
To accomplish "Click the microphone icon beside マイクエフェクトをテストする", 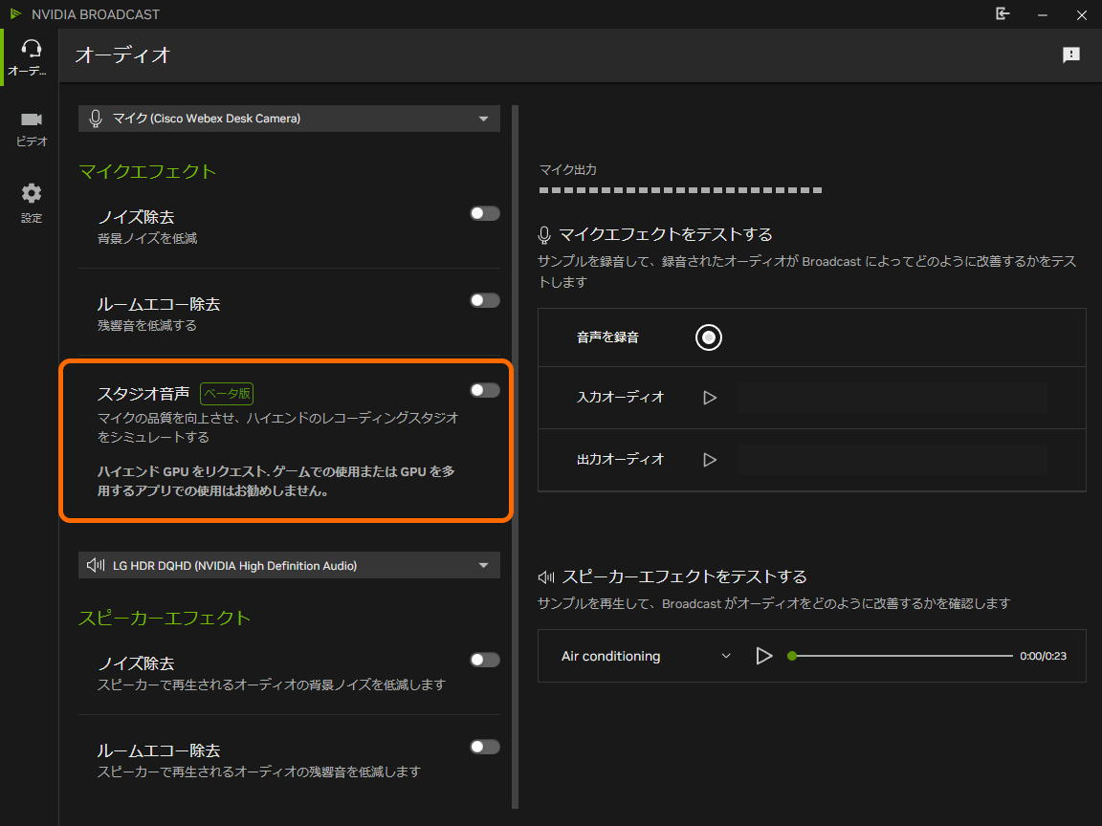I will (x=545, y=232).
